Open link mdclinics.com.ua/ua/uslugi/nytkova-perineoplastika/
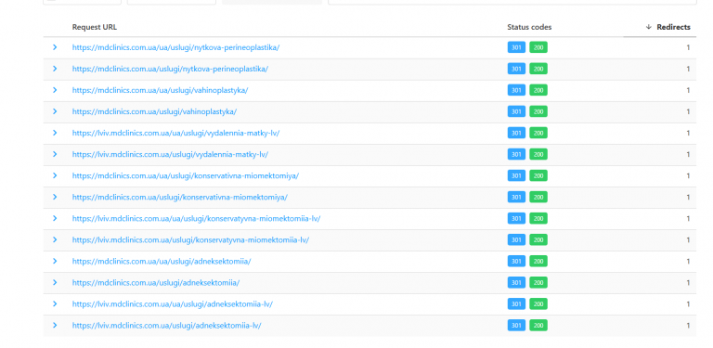 click(175, 47)
